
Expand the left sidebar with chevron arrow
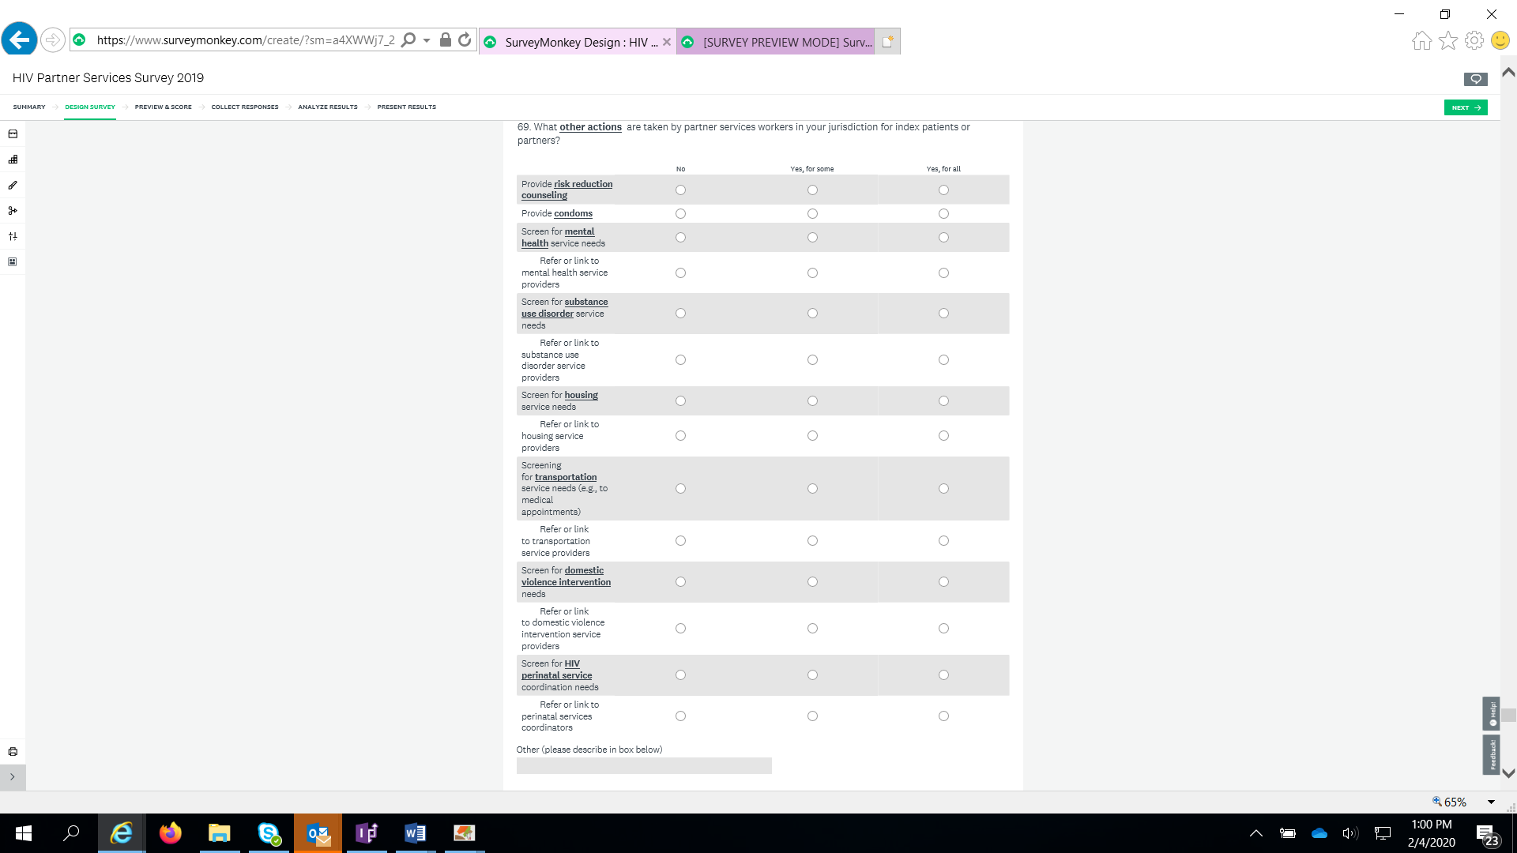coord(13,777)
